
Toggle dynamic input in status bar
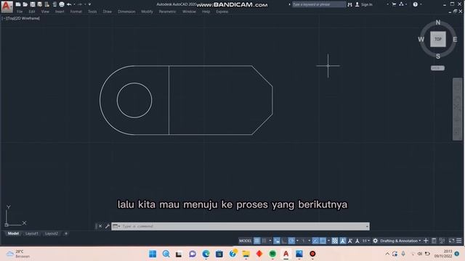point(277,241)
